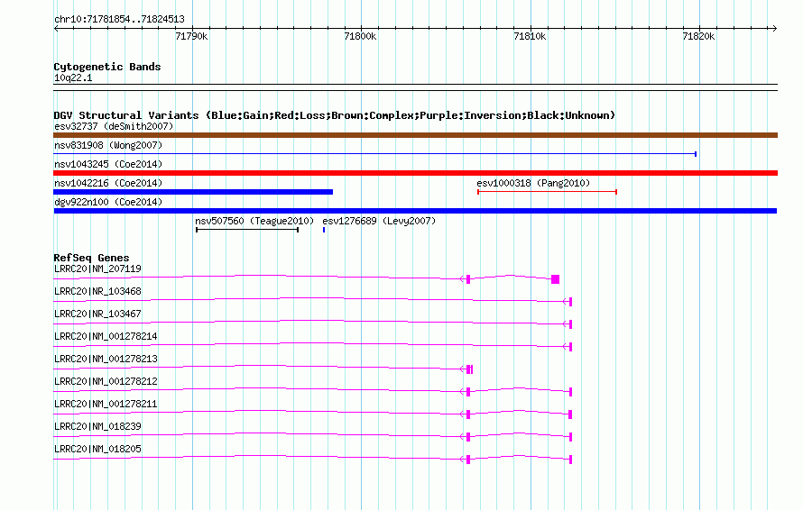This screenshot has width=803, height=510.
Task: Open the LRRC20|NM_001278213 transcript label
Action: pos(106,359)
